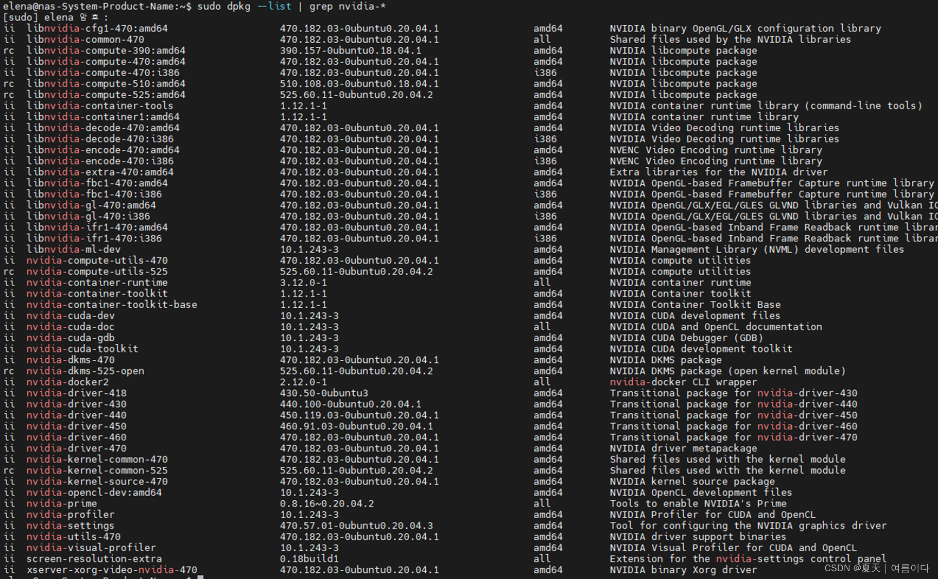Click nvidia-opencl-dev:amd64 package name

point(94,493)
